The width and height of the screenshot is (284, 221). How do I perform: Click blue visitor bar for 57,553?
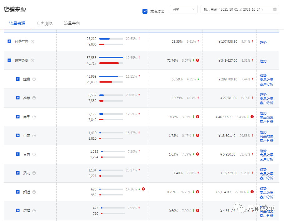pos(111,57)
